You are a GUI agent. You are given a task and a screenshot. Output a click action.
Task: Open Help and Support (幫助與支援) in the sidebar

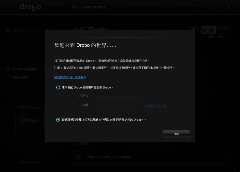(20, 77)
